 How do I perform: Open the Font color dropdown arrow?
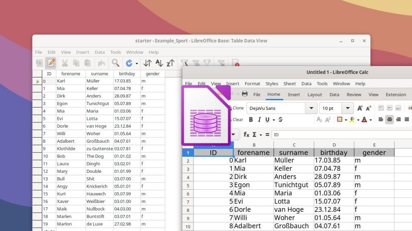tap(371, 120)
